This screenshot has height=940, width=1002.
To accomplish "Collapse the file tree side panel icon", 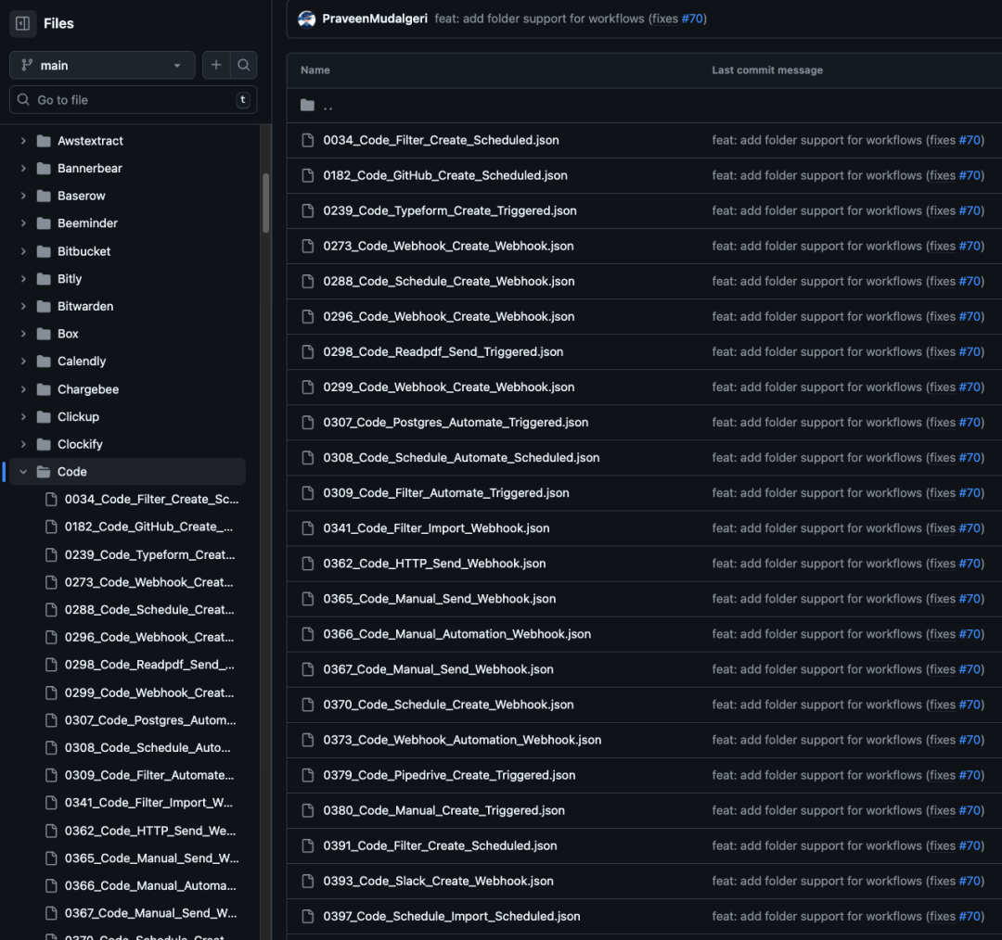I will (22, 23).
